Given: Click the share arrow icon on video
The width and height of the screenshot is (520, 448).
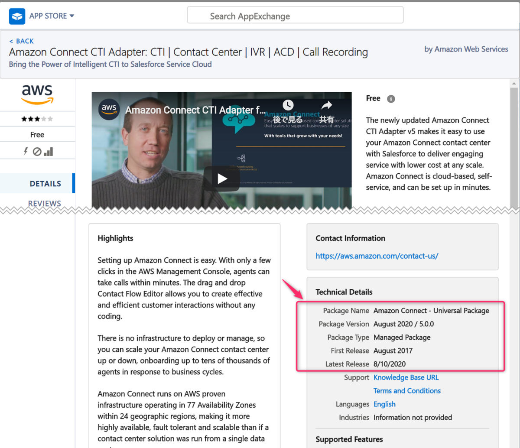Looking at the screenshot, I should 327,105.
